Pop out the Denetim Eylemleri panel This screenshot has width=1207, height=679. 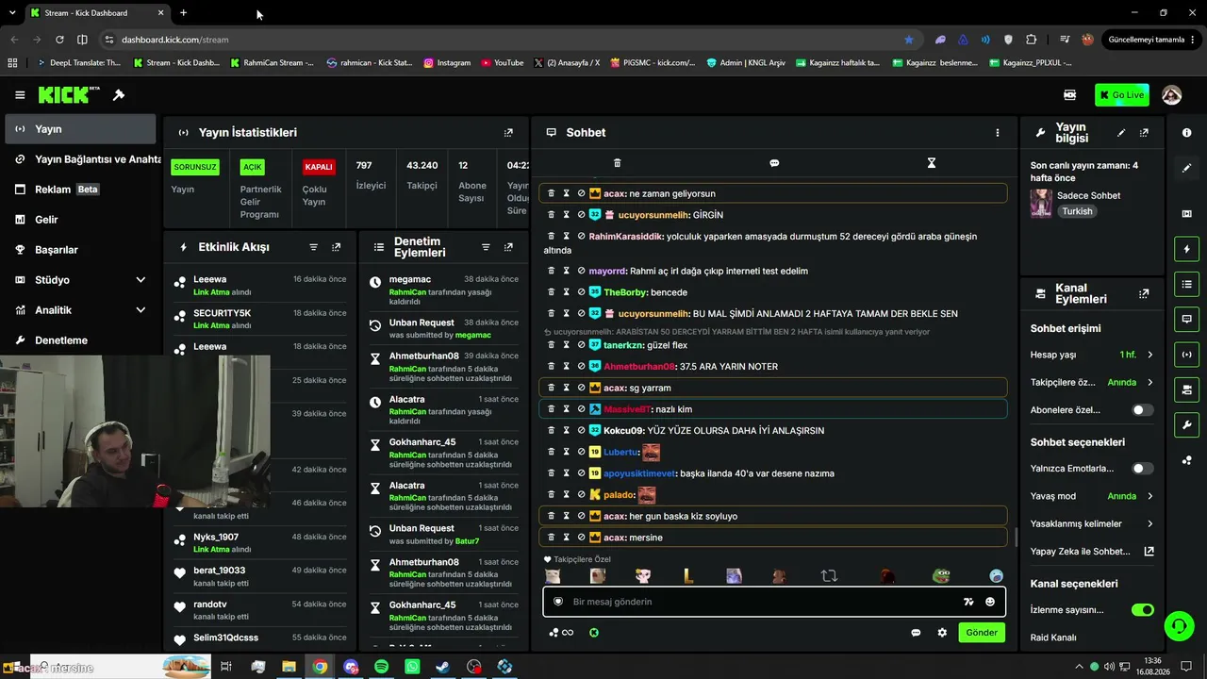click(508, 247)
